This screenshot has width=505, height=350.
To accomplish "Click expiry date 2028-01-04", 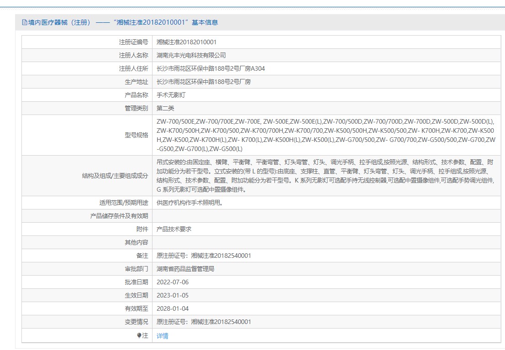I will 173,308.
